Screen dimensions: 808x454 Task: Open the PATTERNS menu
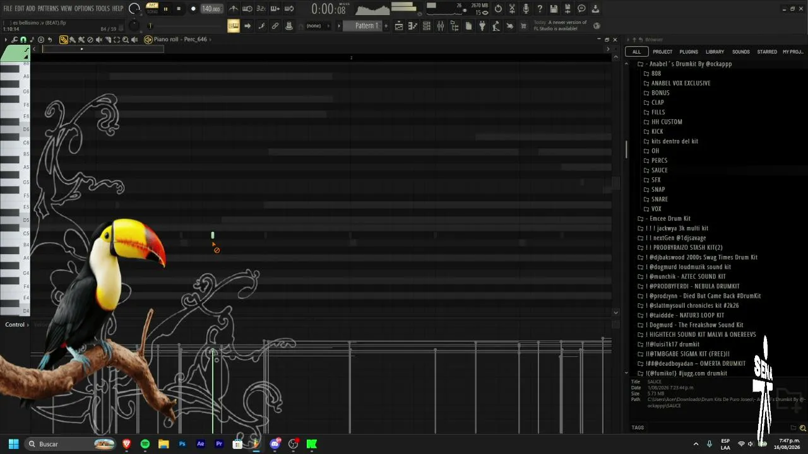pyautogui.click(x=48, y=8)
